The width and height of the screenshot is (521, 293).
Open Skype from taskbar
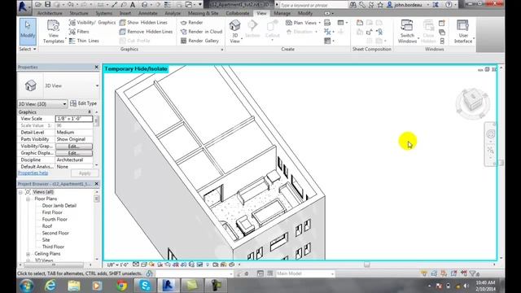click(145, 286)
